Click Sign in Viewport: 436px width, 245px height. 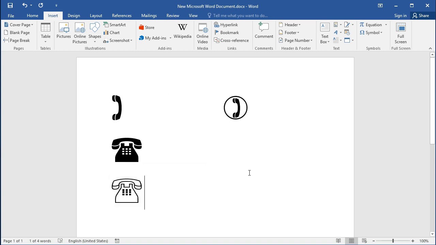tap(400, 16)
